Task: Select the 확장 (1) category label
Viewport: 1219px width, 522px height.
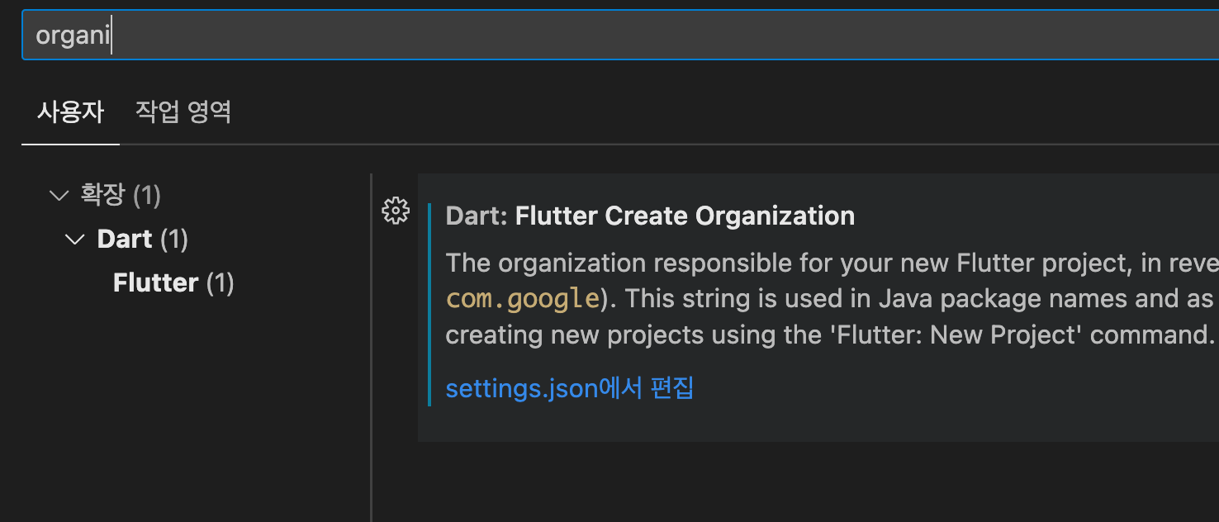Action: [x=121, y=196]
